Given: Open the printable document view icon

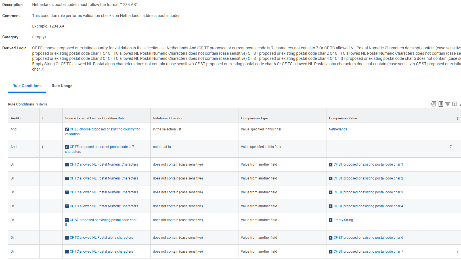Looking at the screenshot, I should (441, 104).
